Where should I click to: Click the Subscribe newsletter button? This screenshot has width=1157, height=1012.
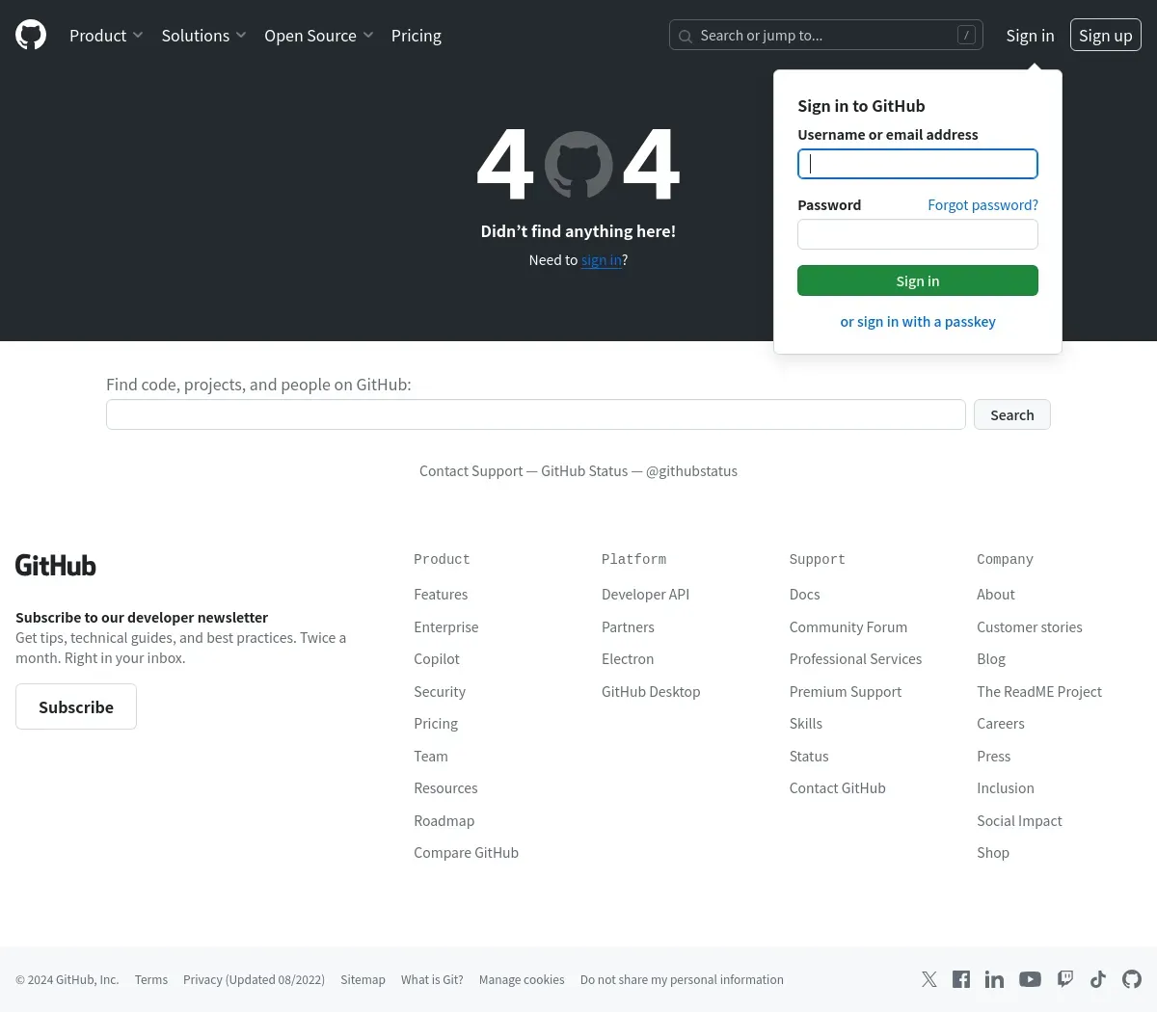(76, 706)
